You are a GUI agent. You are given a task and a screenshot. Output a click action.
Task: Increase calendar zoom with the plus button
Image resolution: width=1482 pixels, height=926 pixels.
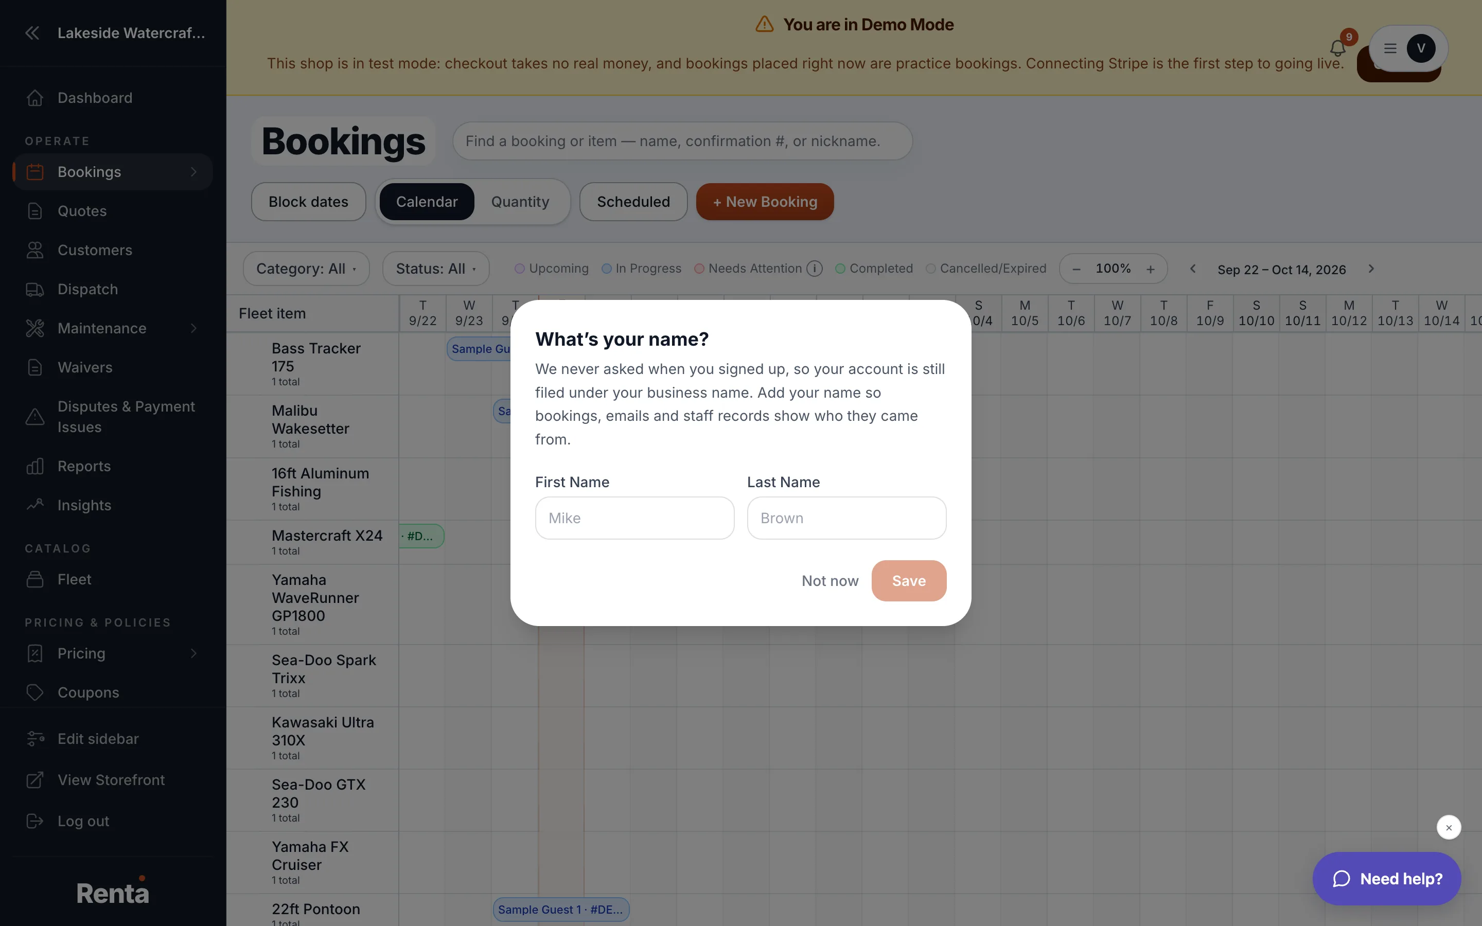coord(1150,269)
